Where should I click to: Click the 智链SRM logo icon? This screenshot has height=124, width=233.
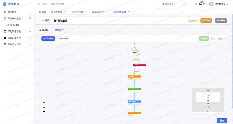(x=5, y=4)
